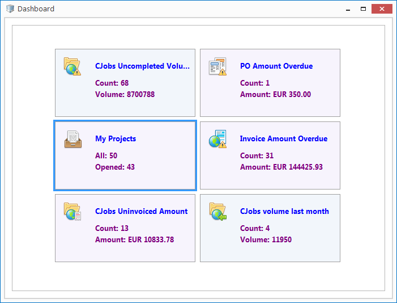Click the Dashboard app icon in title bar
Screen dimensions: 397x303
point(10,9)
